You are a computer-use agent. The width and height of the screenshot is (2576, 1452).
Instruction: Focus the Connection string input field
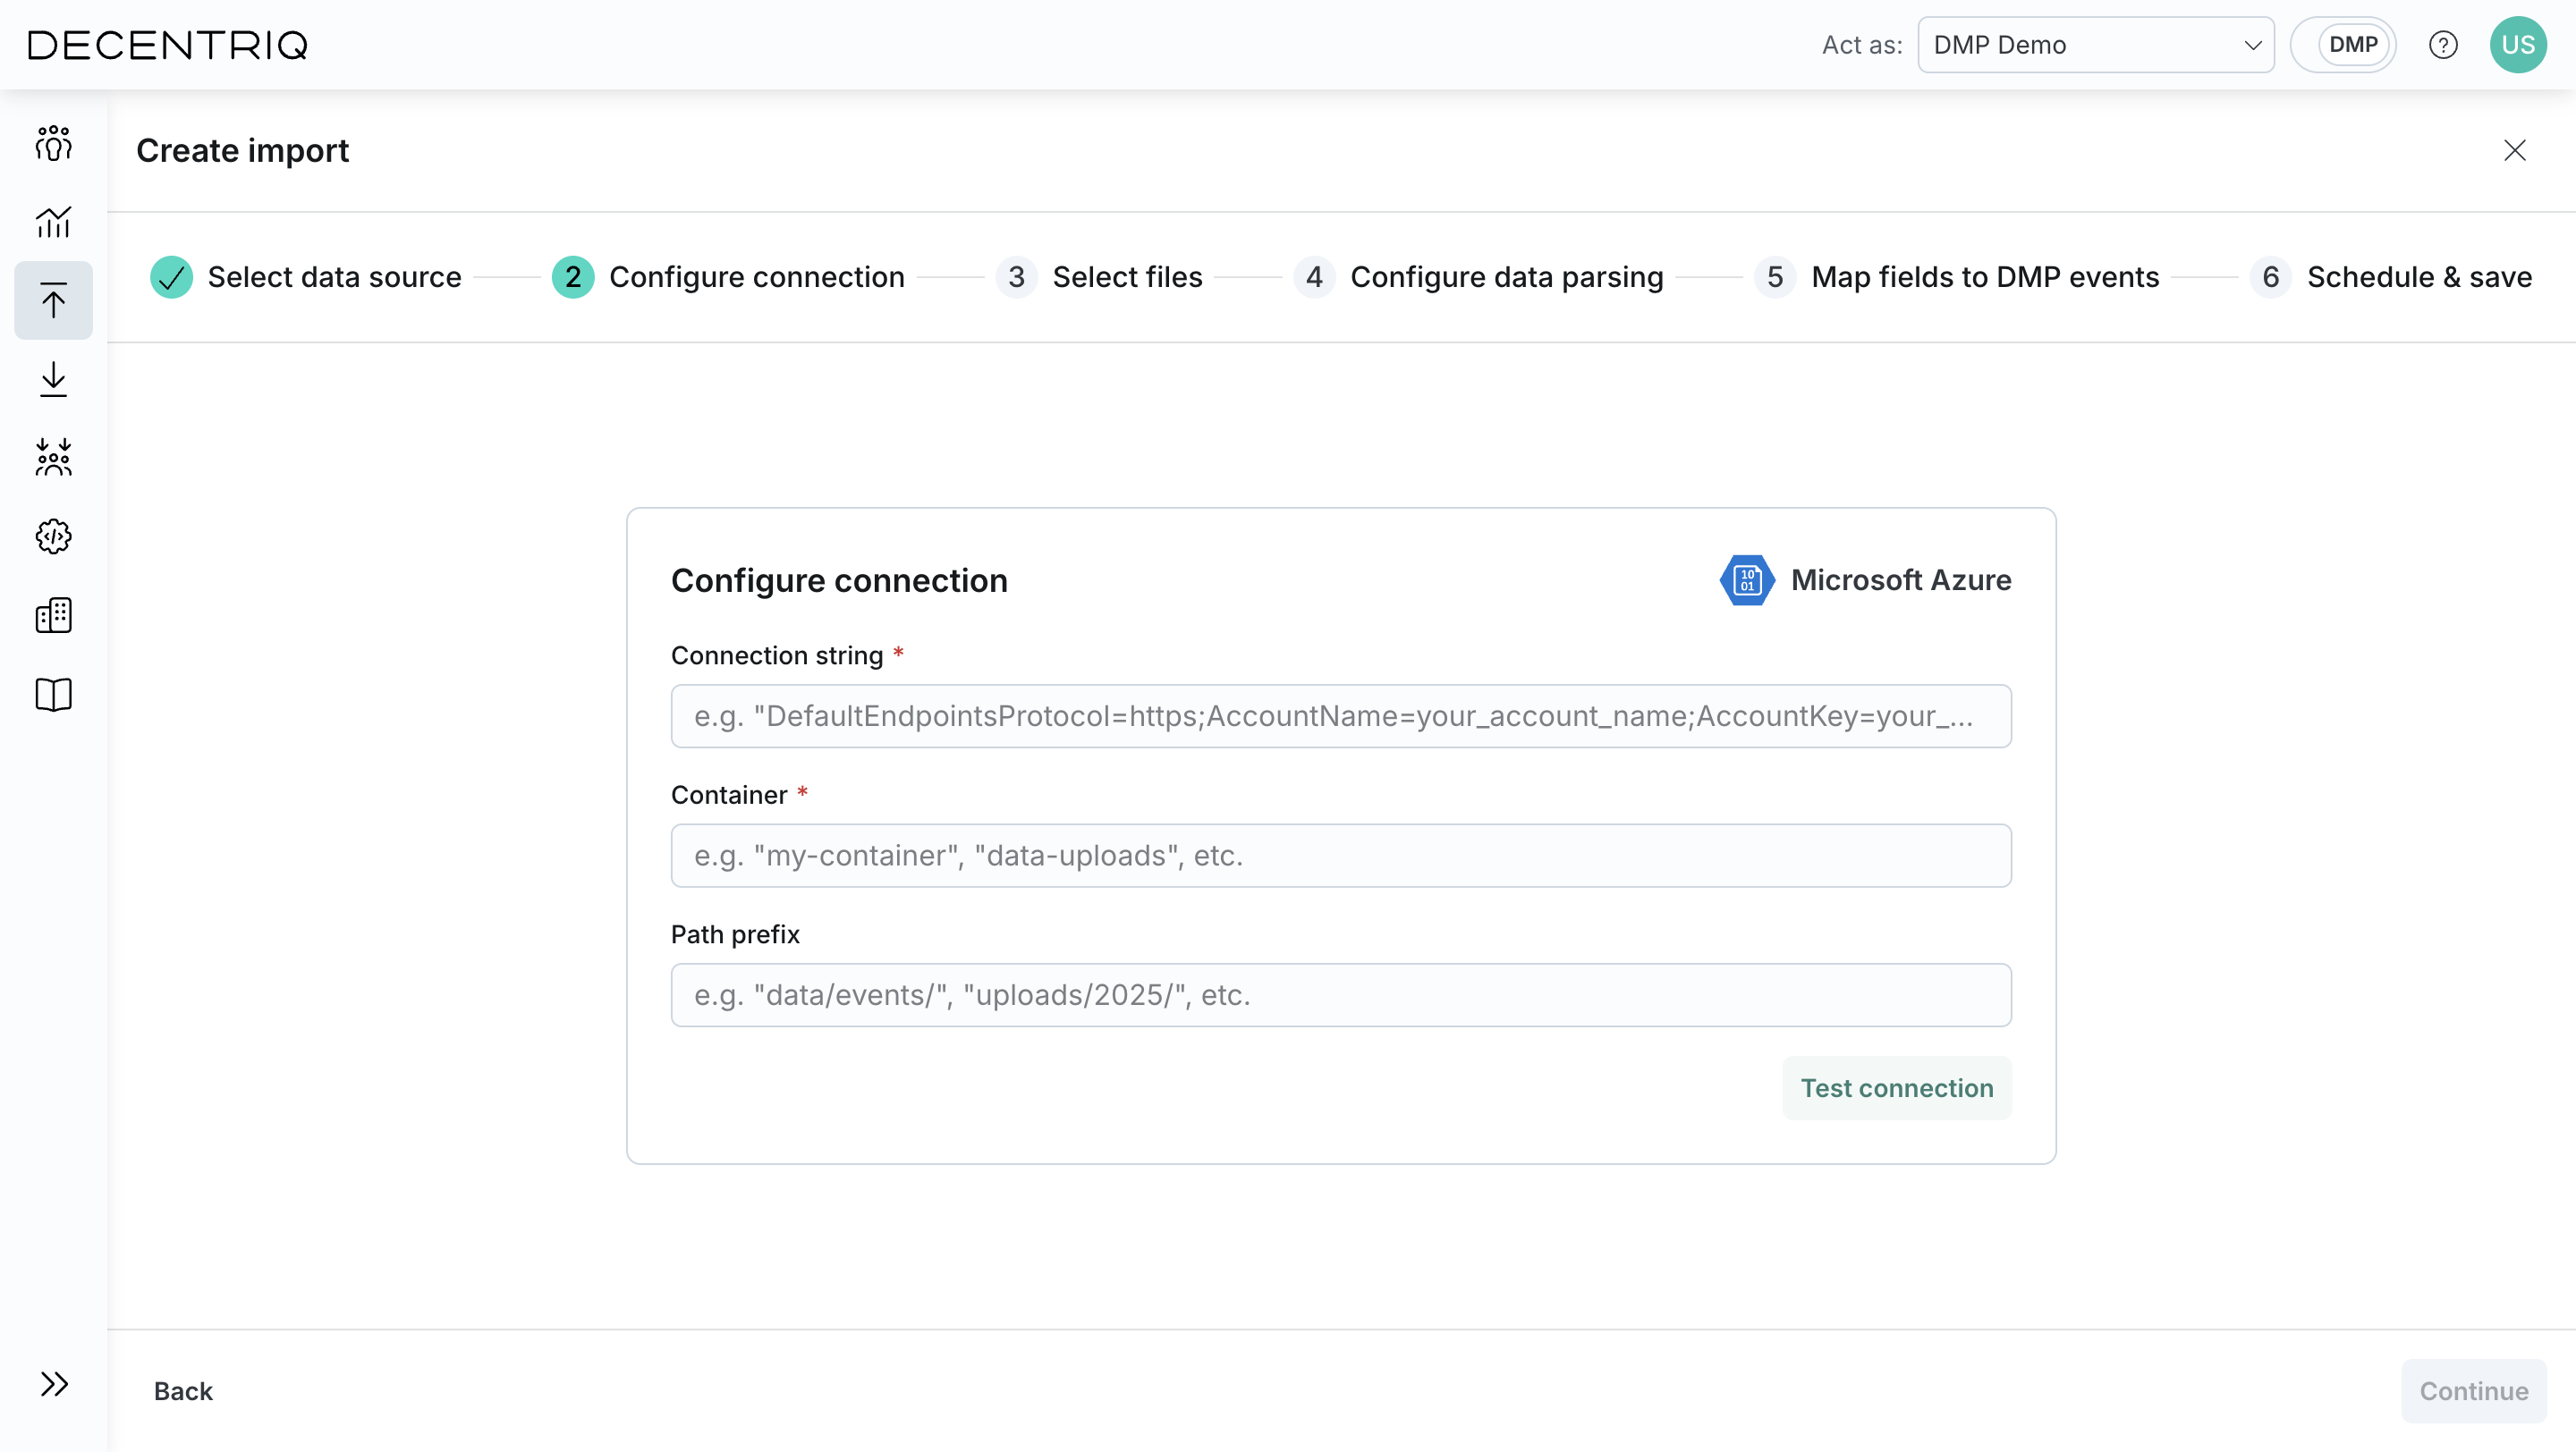point(1341,716)
